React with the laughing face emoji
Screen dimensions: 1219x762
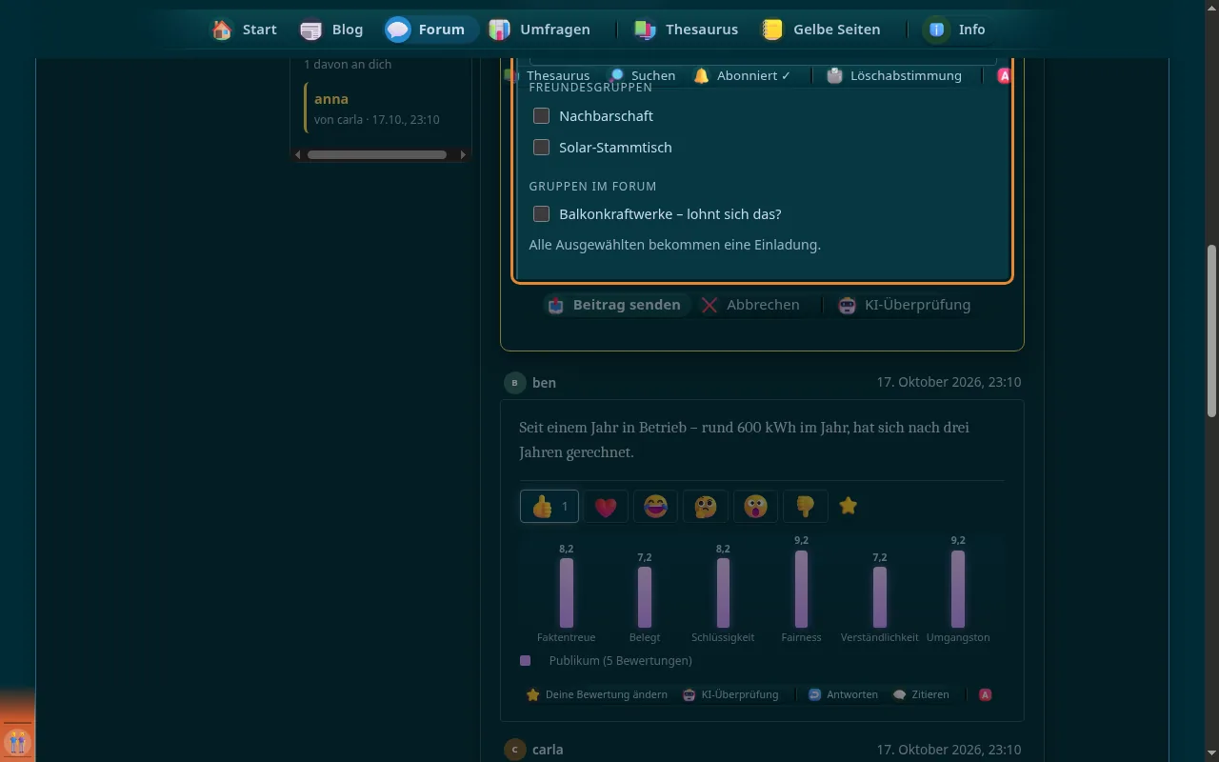click(x=655, y=507)
